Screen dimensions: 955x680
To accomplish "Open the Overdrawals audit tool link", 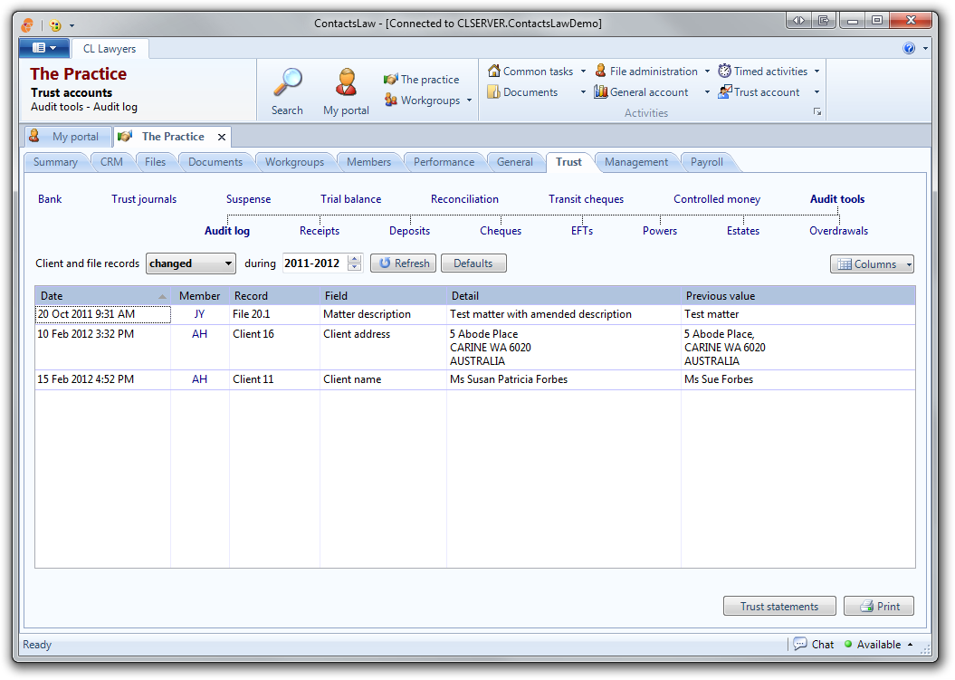I will click(838, 231).
